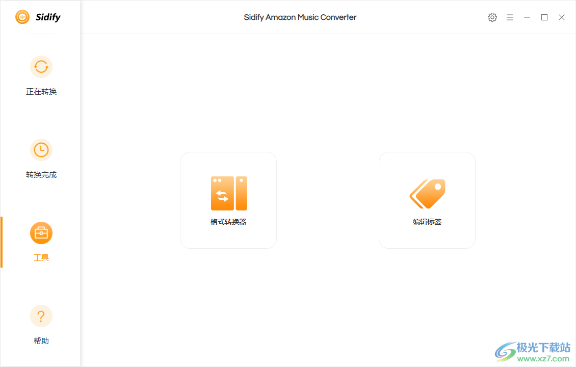
Task: Maximize the Sidify window
Action: pyautogui.click(x=544, y=17)
